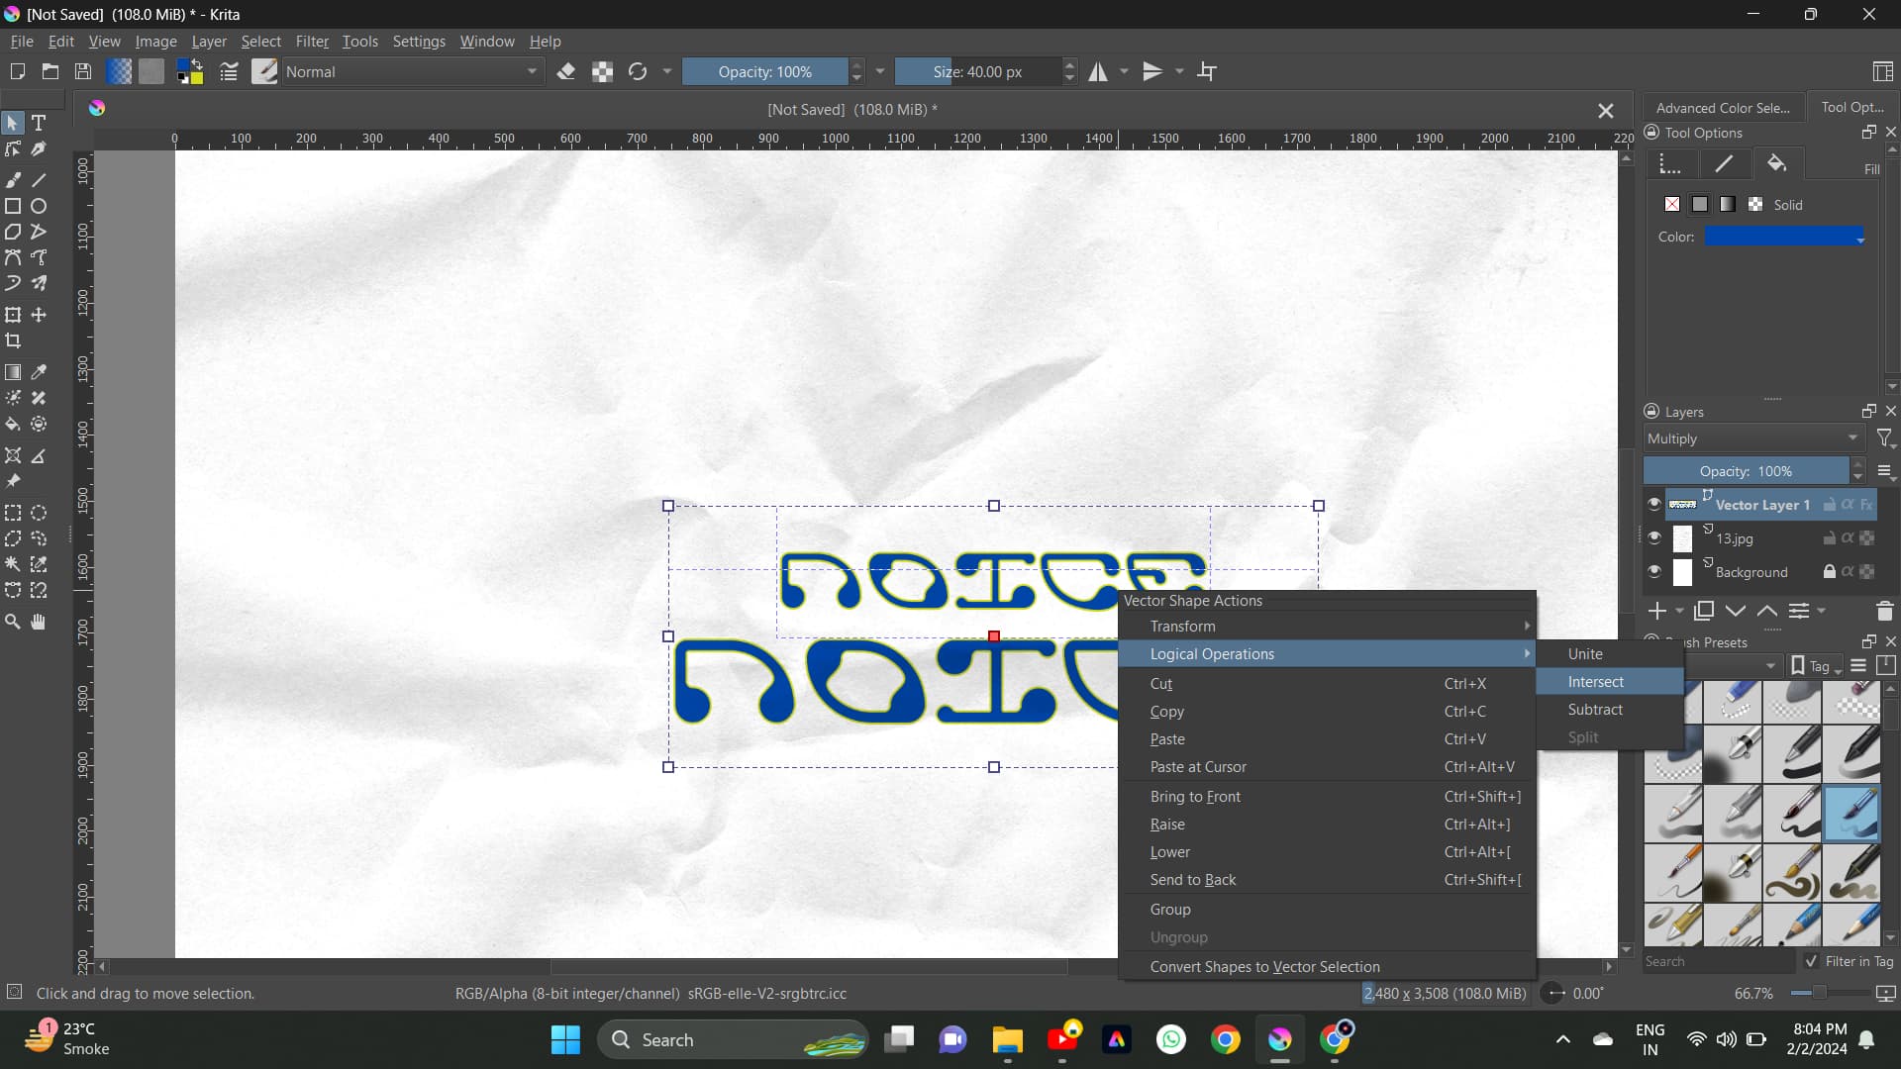The width and height of the screenshot is (1901, 1069).
Task: Select the Text tool in toolbox
Action: tap(39, 123)
